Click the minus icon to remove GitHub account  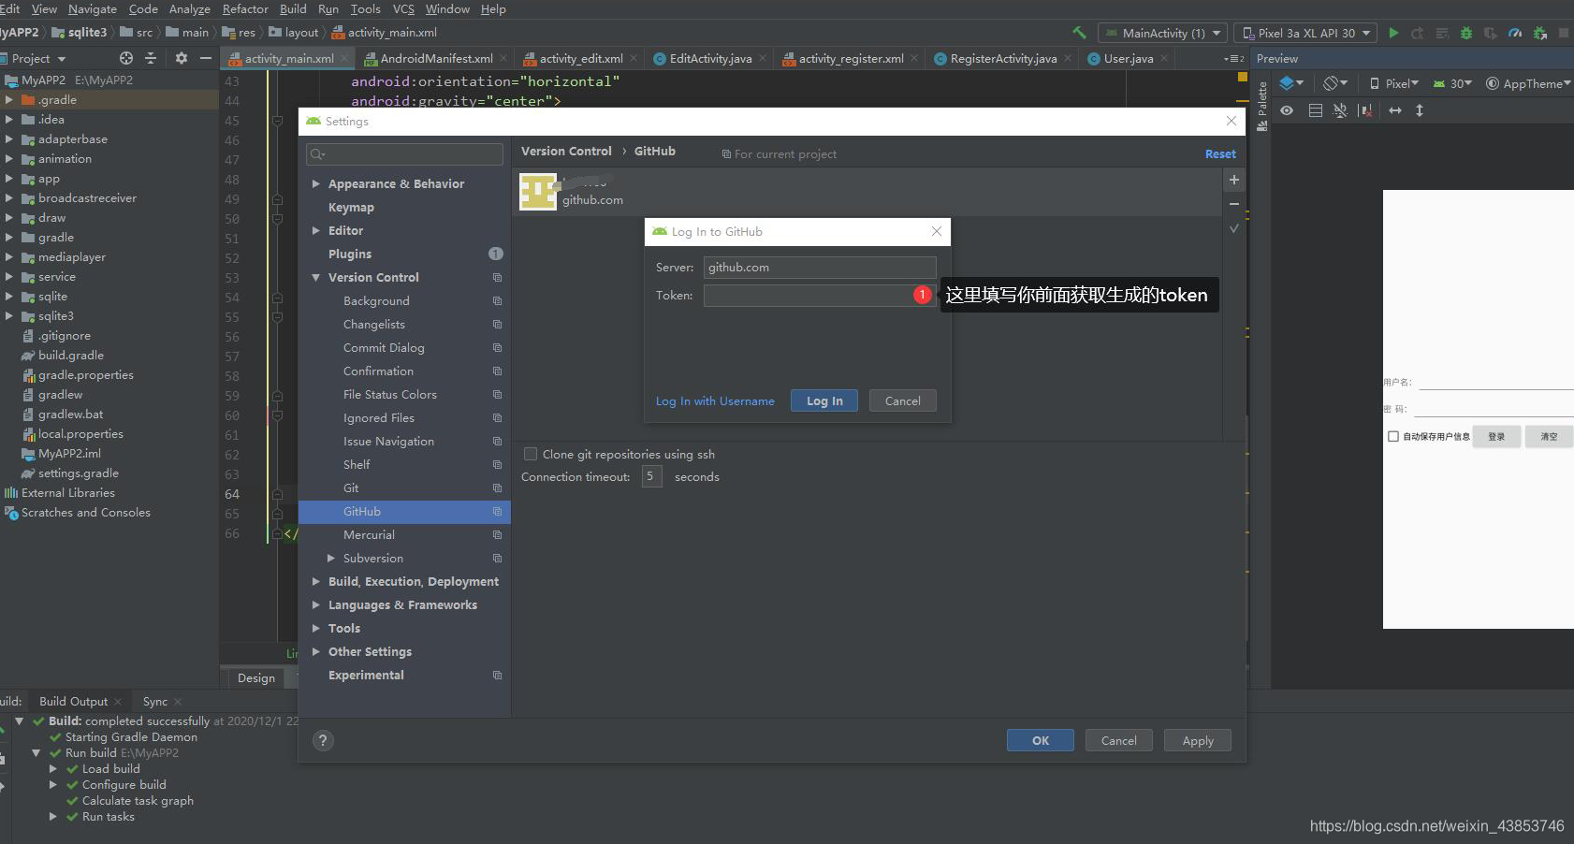tap(1234, 204)
